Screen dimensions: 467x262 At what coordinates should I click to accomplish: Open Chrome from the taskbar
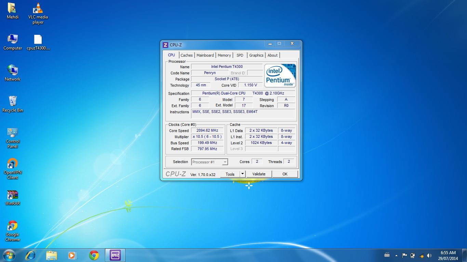click(94, 255)
